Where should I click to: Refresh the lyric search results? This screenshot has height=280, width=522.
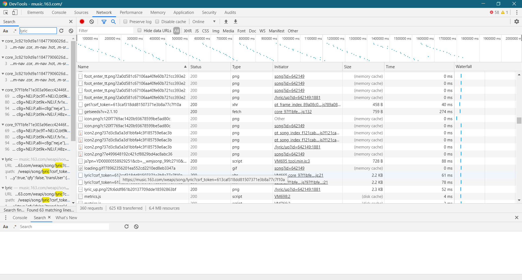tap(61, 31)
